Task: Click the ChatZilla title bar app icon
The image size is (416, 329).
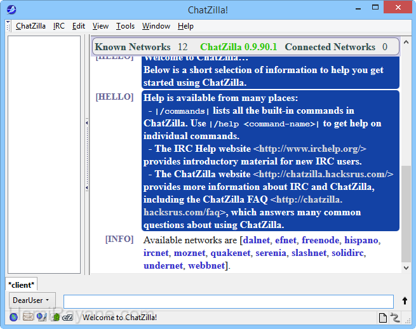Action: (x=11, y=10)
